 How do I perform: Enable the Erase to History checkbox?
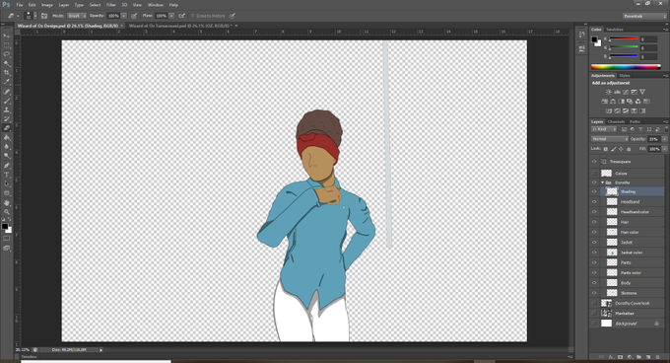point(192,16)
